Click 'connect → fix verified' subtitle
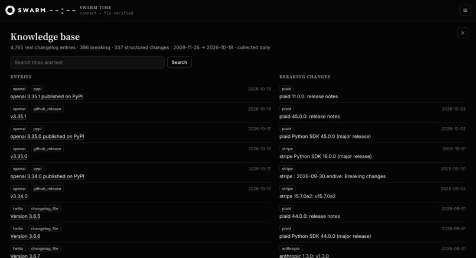This screenshot has height=258, width=476. click(106, 14)
